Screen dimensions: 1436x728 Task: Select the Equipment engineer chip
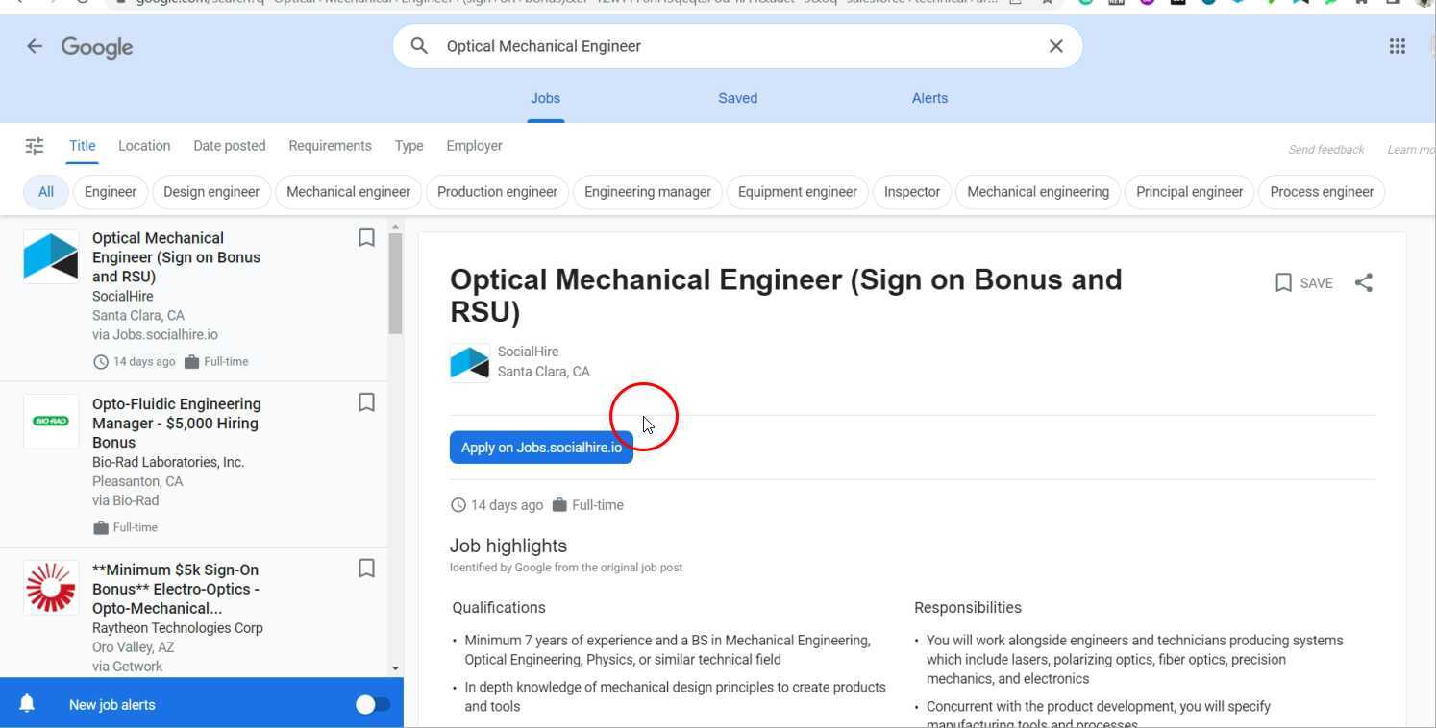click(x=798, y=192)
